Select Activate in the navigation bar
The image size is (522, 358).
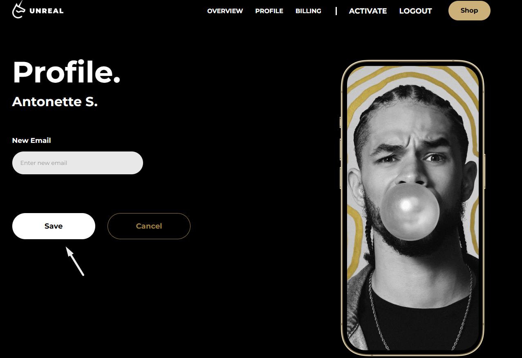point(368,11)
